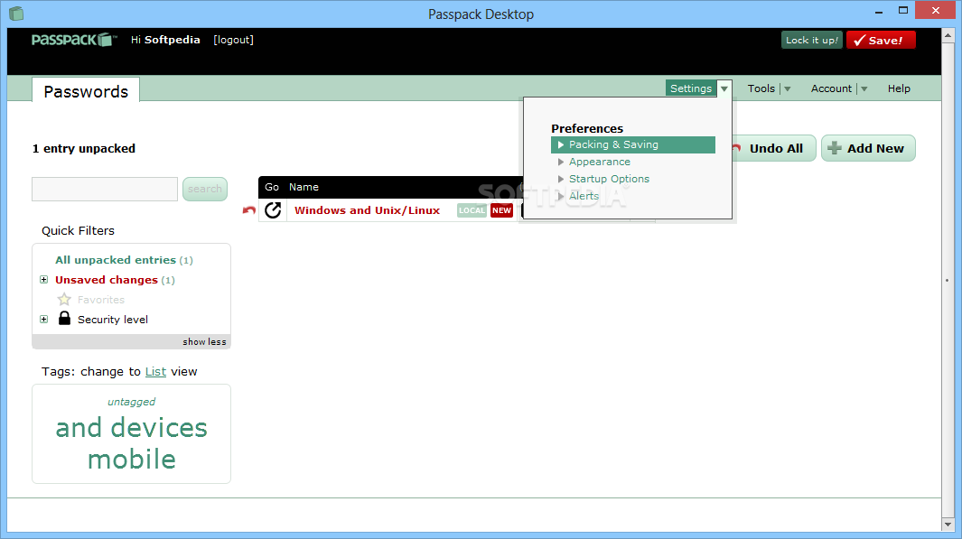Click the Passpack Desktop title bar app icon
Screen dimensions: 962x539
pyautogui.click(x=16, y=14)
